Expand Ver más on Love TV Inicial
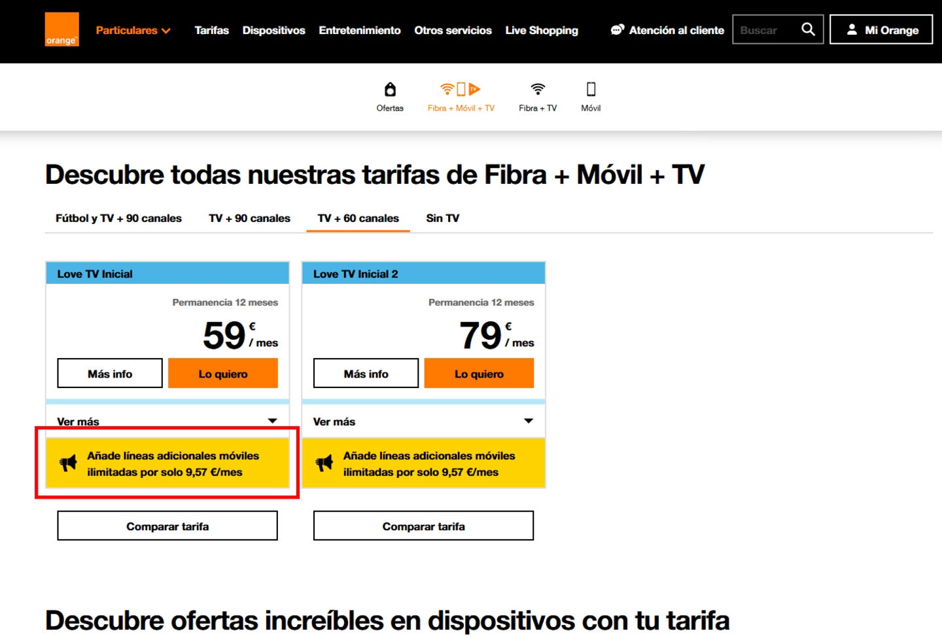Screen dimensions: 942x644 coord(167,421)
